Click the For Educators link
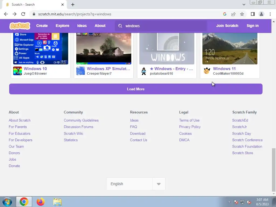The height and width of the screenshot is (207, 276). click(19, 133)
